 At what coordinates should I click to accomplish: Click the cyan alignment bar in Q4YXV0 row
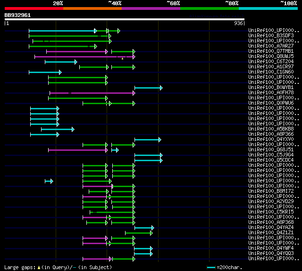(x=147, y=140)
